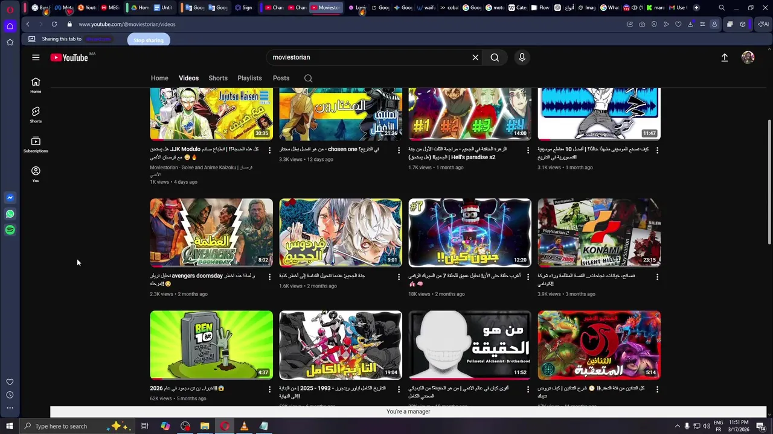
Task: Switch to channel Home tab
Action: coord(159,78)
